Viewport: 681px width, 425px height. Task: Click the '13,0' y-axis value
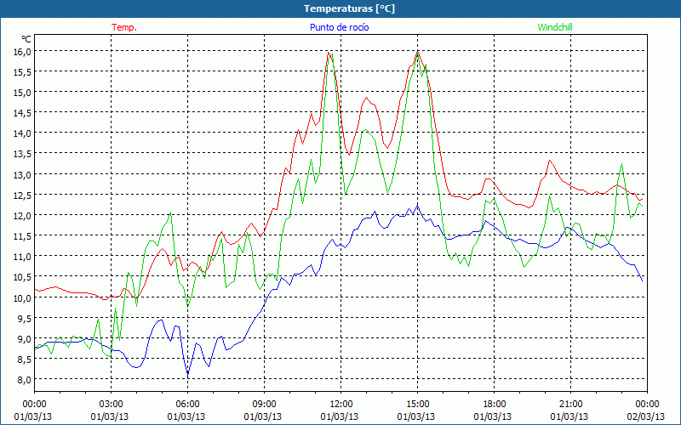tap(23, 175)
